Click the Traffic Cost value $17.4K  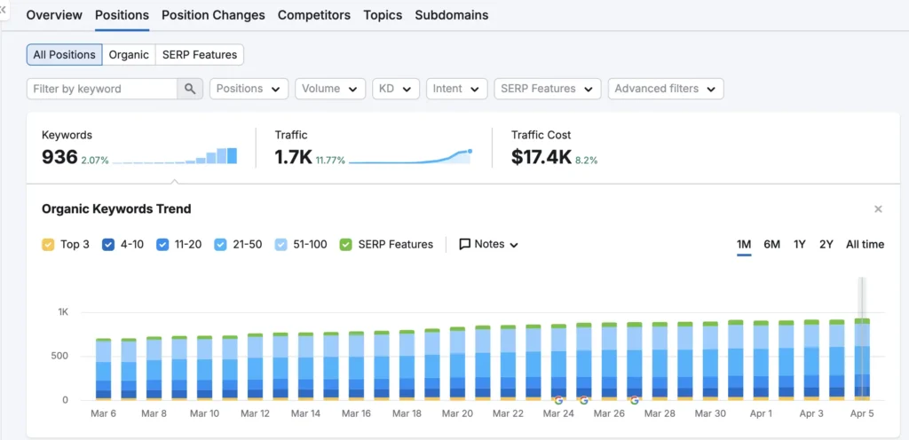tap(541, 157)
